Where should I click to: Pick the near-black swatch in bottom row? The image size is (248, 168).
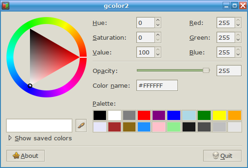point(189,127)
